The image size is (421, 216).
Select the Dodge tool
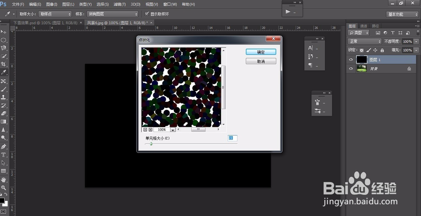click(x=3, y=138)
